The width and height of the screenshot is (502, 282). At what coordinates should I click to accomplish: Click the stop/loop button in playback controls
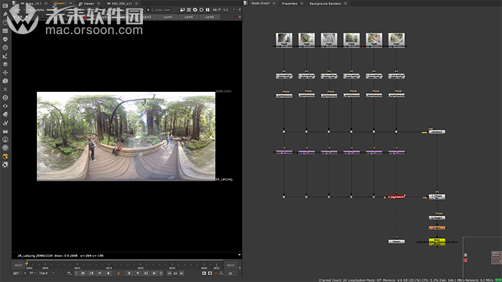(x=161, y=274)
